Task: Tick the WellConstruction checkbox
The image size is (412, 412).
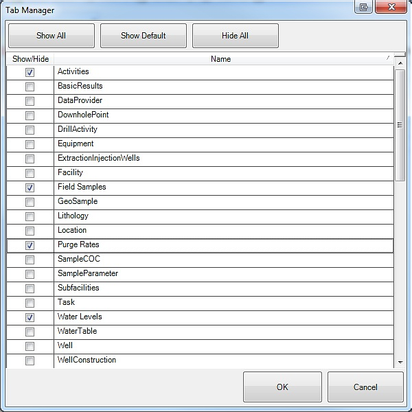Action: tap(30, 360)
